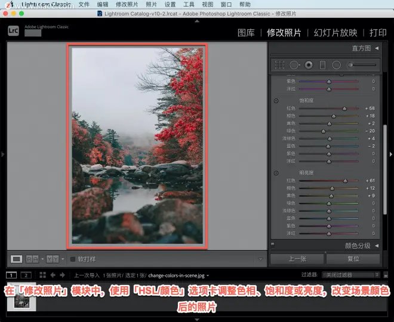Click the YY before/after view button
This screenshot has height=322, width=394.
pos(53,259)
